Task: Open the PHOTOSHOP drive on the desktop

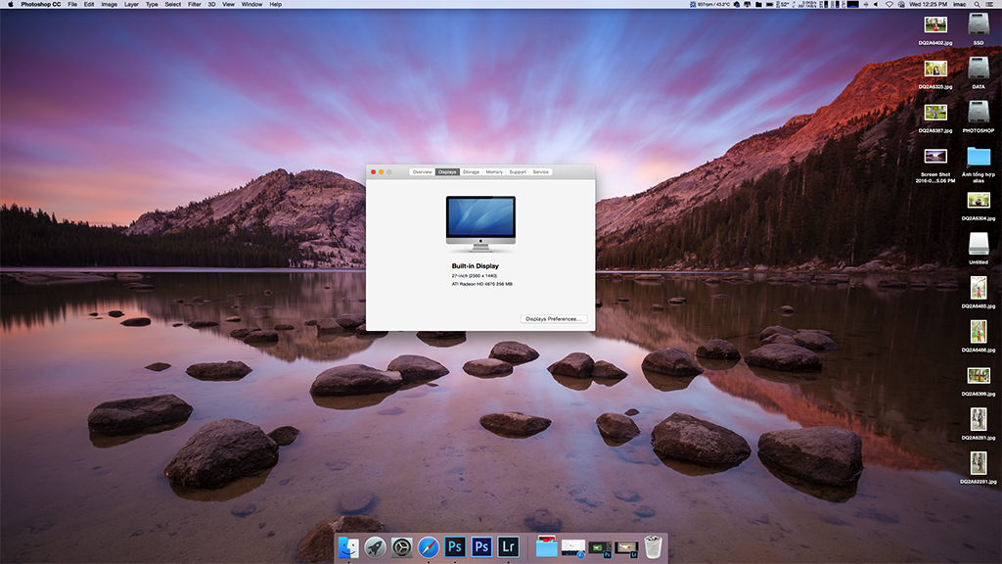Action: click(978, 113)
